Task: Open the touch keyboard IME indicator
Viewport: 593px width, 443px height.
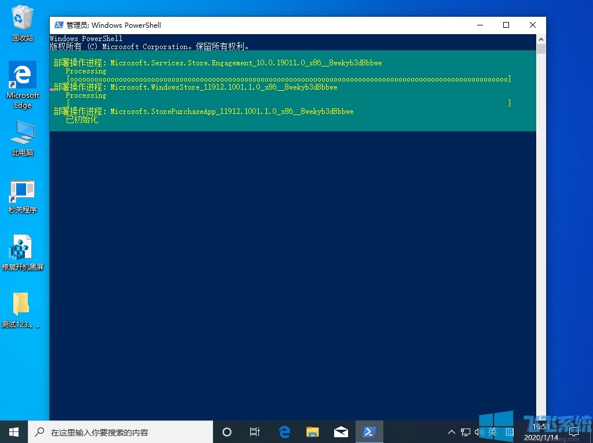Action: coord(509,432)
